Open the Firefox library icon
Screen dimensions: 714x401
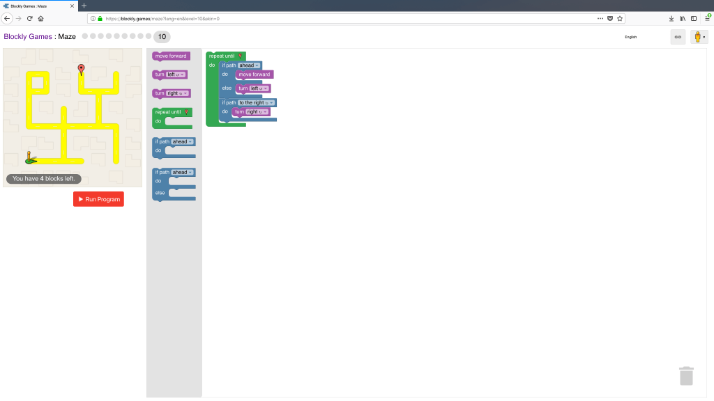pos(683,18)
